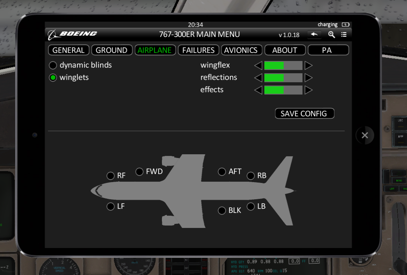
Task: Open the list menu icon in header
Action: (x=344, y=35)
